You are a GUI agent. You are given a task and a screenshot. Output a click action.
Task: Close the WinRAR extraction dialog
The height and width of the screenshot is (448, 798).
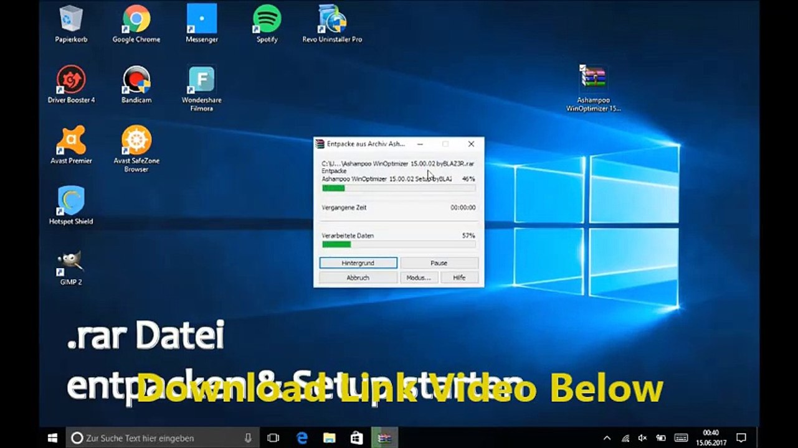tap(471, 144)
